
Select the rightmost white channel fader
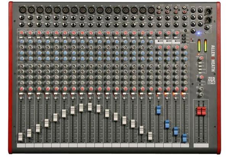(x=150, y=136)
